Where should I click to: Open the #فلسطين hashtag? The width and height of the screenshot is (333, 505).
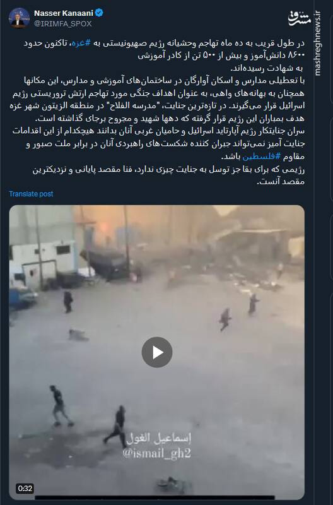click(262, 157)
